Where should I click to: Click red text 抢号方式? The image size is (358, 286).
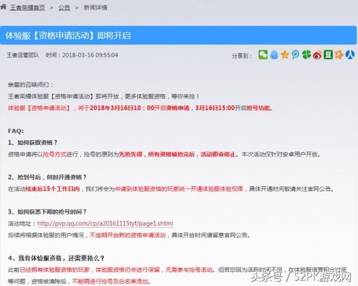click(54, 154)
